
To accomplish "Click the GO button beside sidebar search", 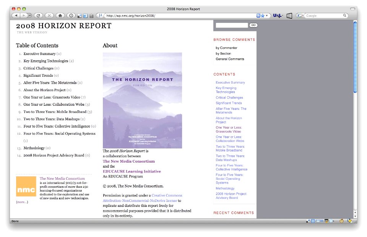I will pyautogui.click(x=253, y=25).
